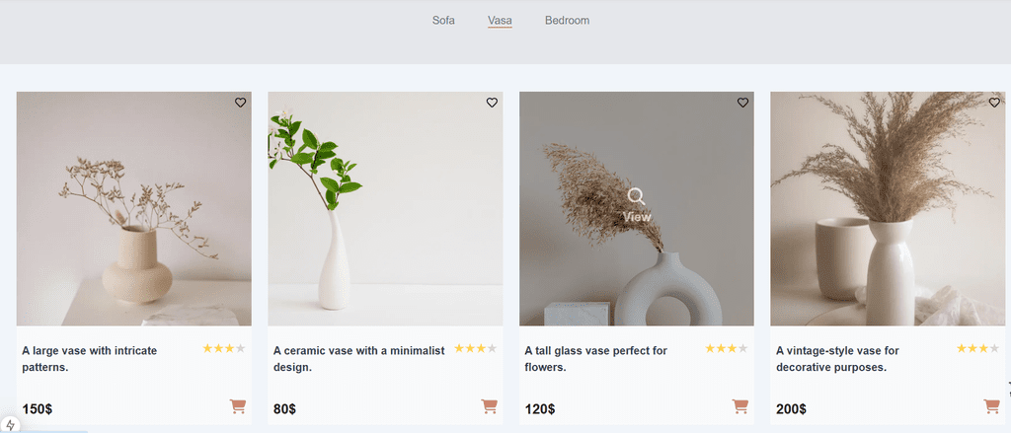Open the Bedroom category tab
Screen dimensions: 1011x433
click(567, 21)
